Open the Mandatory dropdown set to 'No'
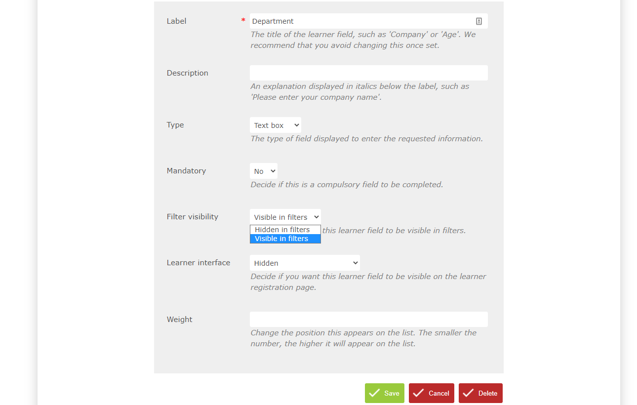 click(263, 170)
